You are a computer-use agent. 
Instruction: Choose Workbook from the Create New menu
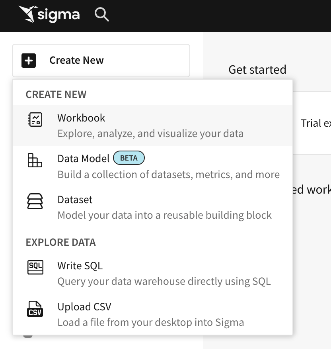(x=81, y=118)
